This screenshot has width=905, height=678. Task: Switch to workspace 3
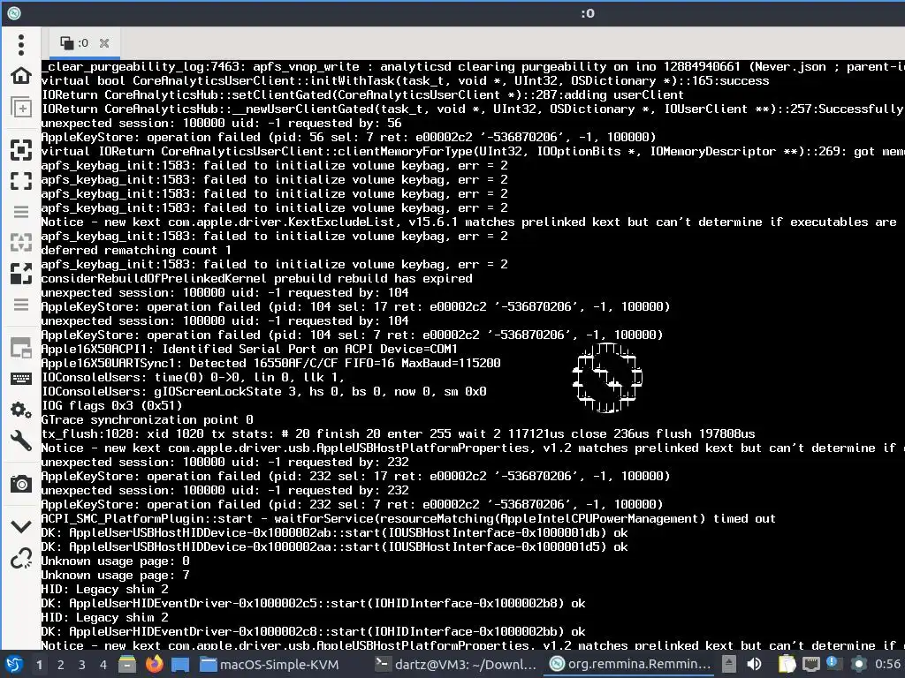[82, 665]
